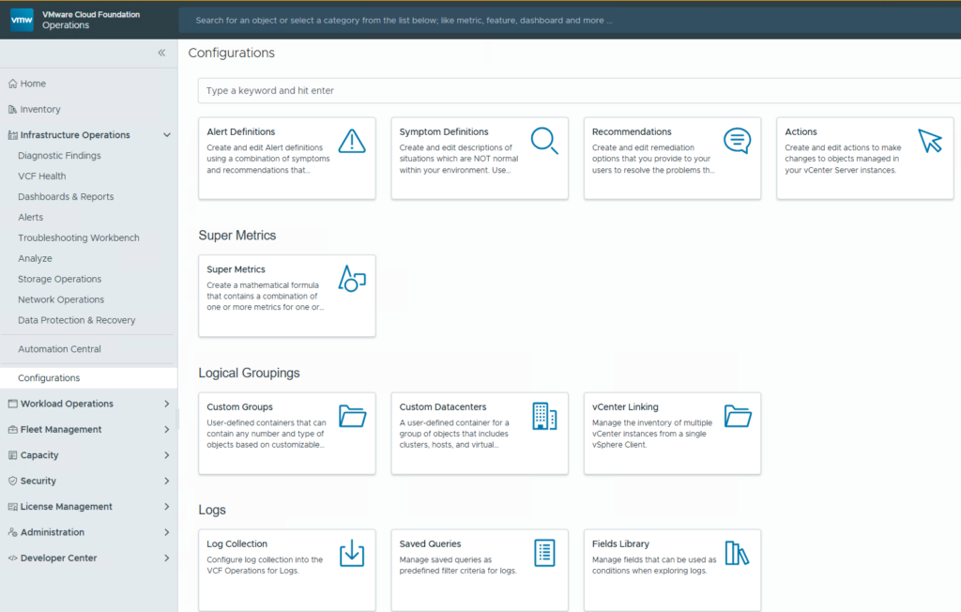The image size is (961, 612).
Task: Click the vCenter Linking folder icon
Action: tap(738, 416)
